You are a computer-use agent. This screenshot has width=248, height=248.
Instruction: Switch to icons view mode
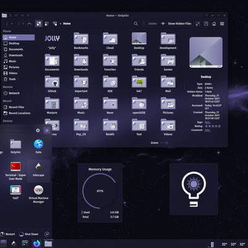[x=38, y=24]
